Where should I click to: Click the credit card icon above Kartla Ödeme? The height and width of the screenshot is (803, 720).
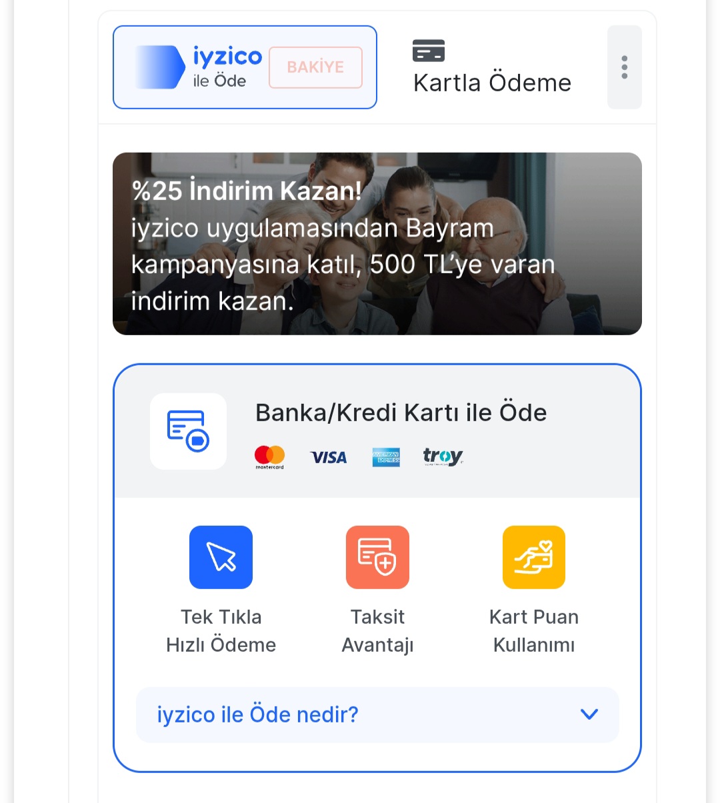[x=429, y=51]
